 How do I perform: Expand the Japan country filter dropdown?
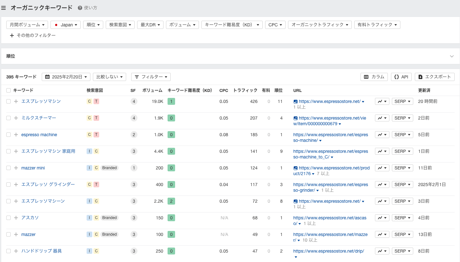click(x=65, y=24)
